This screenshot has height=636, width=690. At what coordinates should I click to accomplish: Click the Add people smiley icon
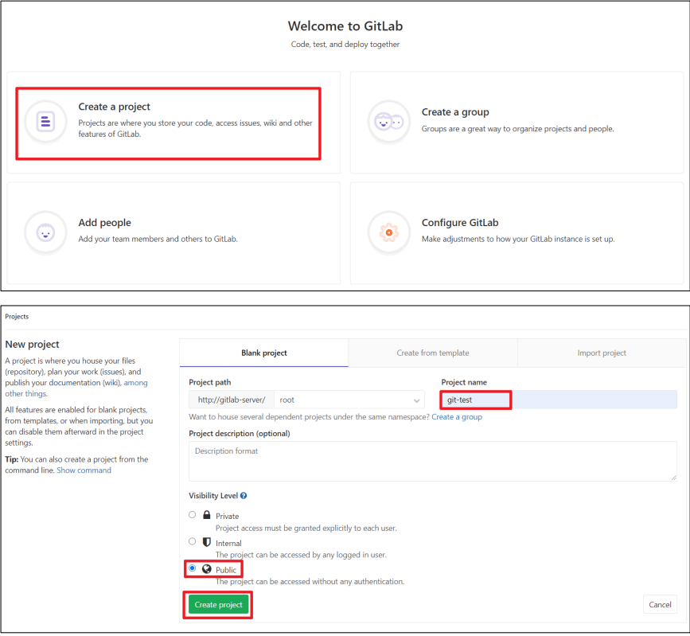tap(45, 232)
